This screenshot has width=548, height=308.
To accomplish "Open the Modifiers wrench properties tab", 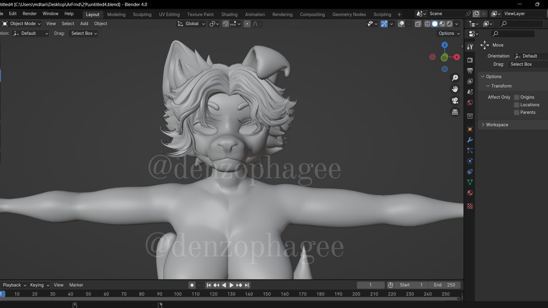I will 470,140.
